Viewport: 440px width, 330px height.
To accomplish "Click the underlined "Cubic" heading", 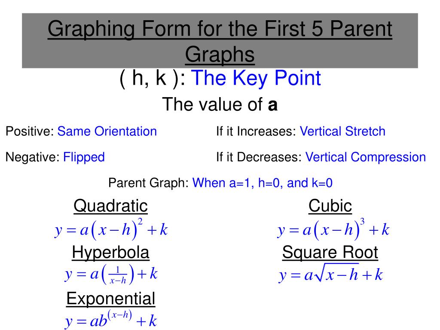I will pos(330,206).
